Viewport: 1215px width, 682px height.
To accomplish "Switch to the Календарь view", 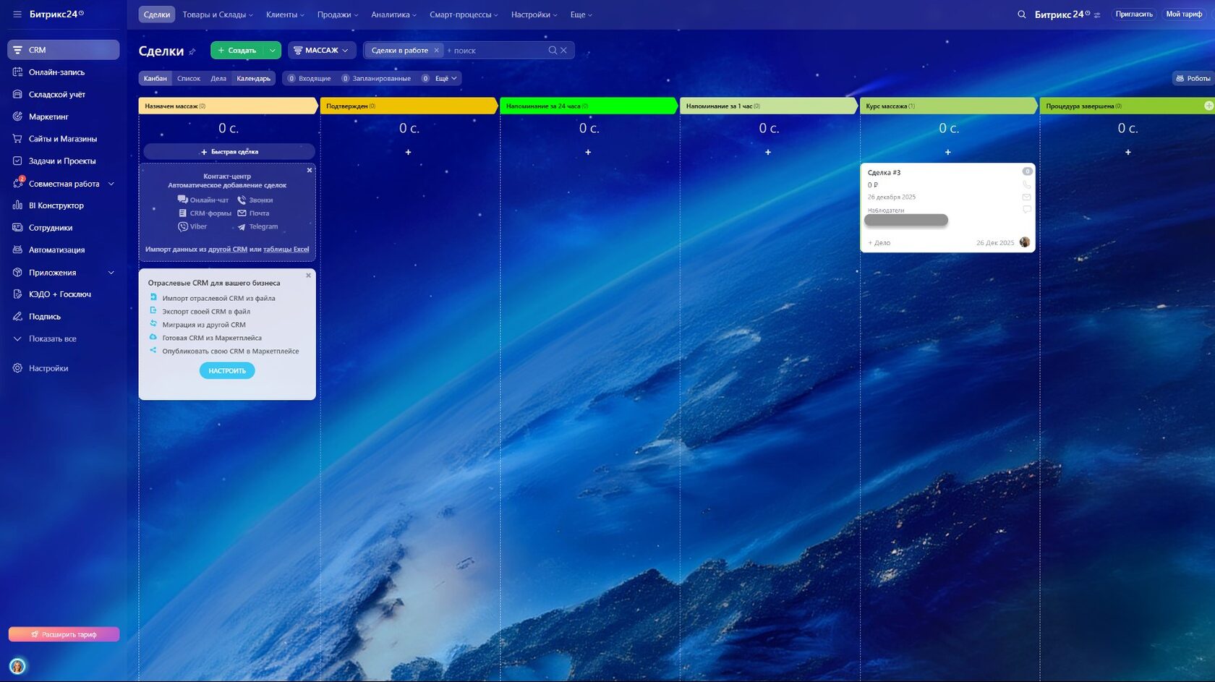I will 253,78.
